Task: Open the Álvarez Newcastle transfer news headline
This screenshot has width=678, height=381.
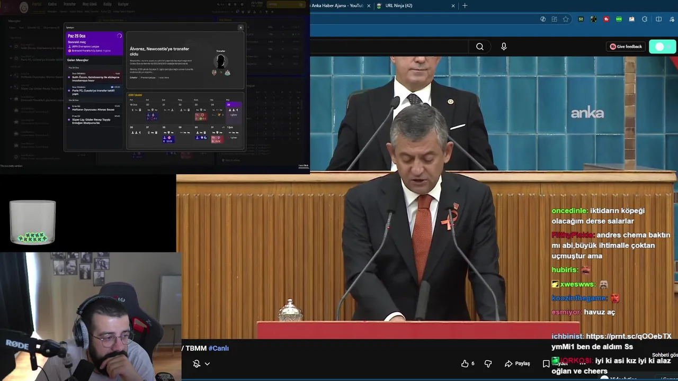Action: 159,51
